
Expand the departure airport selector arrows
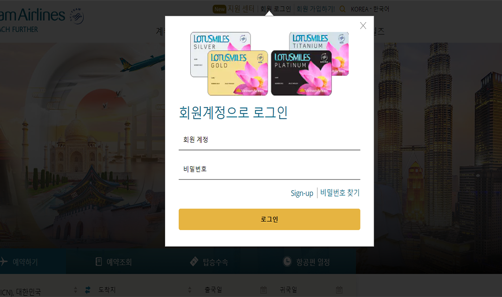[76, 290]
